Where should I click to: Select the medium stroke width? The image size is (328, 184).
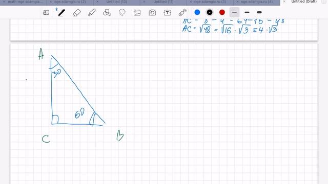click(247, 12)
